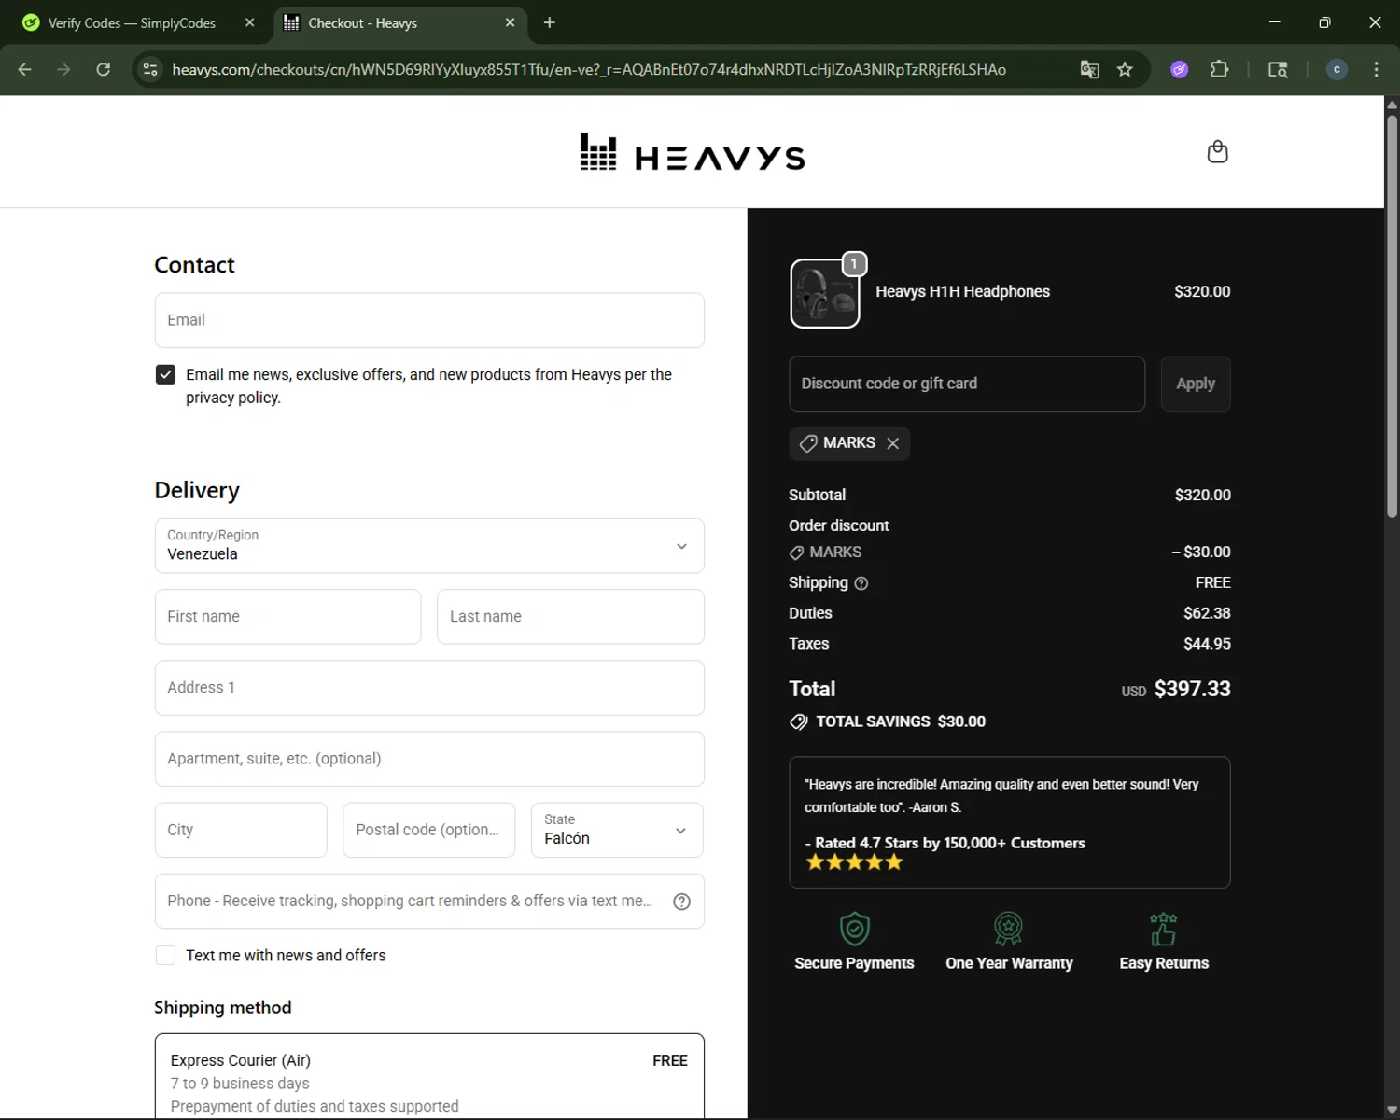Switch to the Checkout - Heavys tab
This screenshot has height=1120, width=1400.
400,22
